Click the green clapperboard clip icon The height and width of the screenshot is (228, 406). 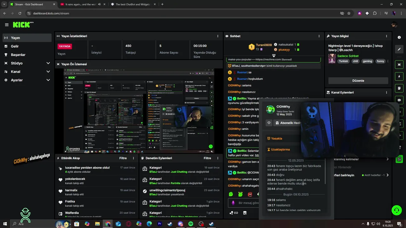(399, 159)
